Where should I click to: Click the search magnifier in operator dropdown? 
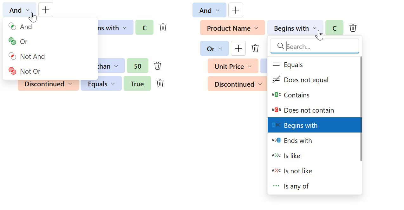281,46
